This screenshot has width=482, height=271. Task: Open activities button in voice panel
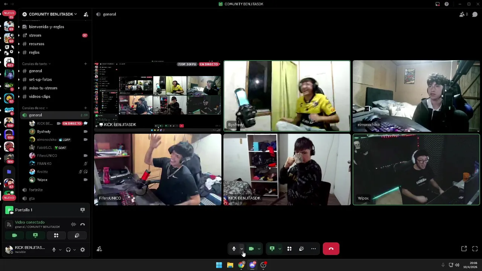[x=56, y=235]
